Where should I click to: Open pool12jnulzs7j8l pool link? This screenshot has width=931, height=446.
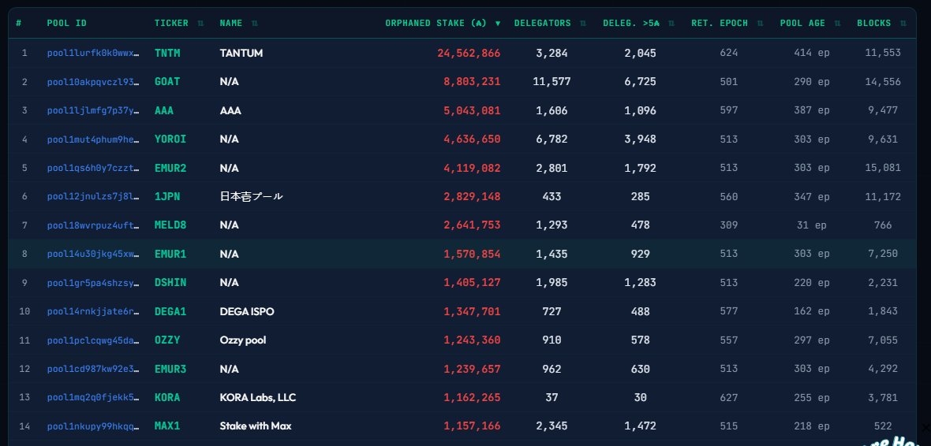click(x=93, y=196)
